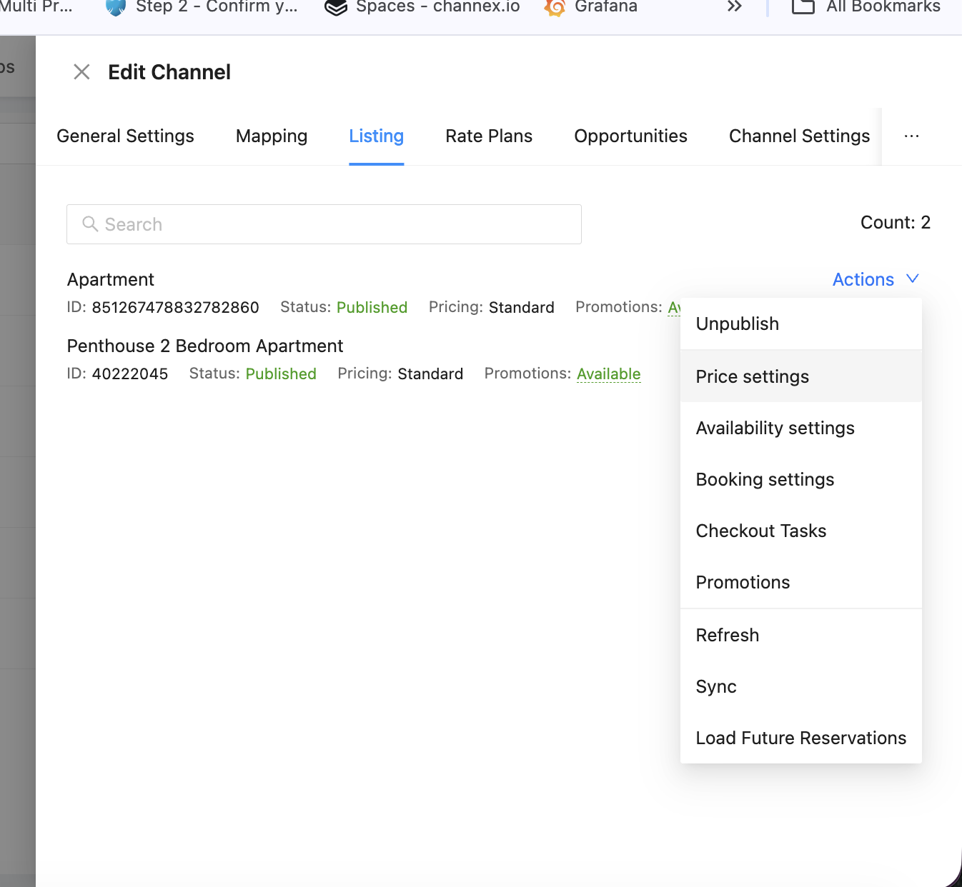Open the Multi Pr... bookmark

click(x=36, y=6)
